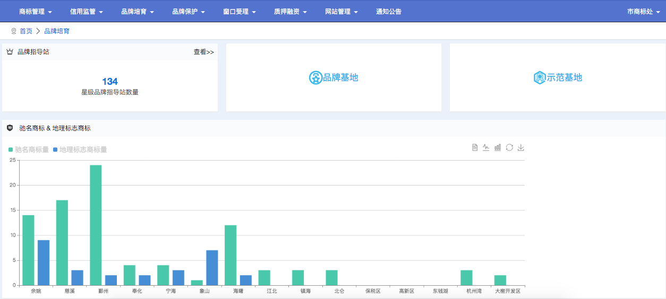Viewport: 666px width, 299px height.
Task: Click the 134 guidance station count
Action: tap(110, 82)
